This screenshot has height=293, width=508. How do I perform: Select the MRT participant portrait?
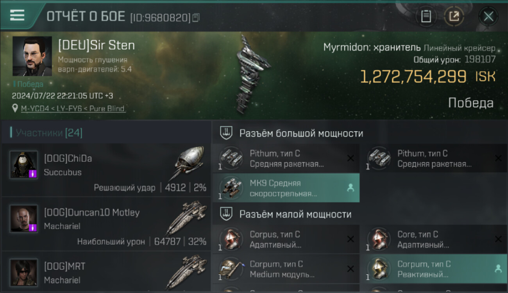coord(24,272)
